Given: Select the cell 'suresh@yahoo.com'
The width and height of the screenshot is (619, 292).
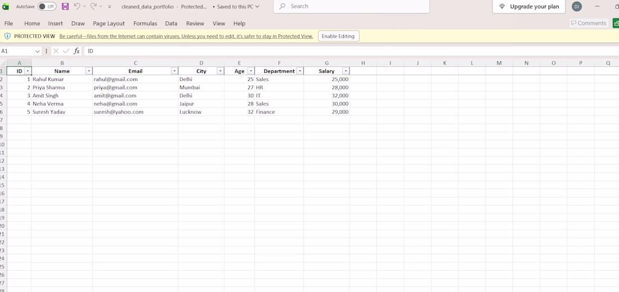Looking at the screenshot, I should point(136,112).
